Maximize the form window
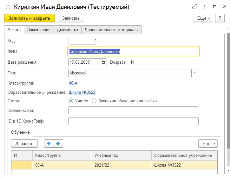 point(214,7)
